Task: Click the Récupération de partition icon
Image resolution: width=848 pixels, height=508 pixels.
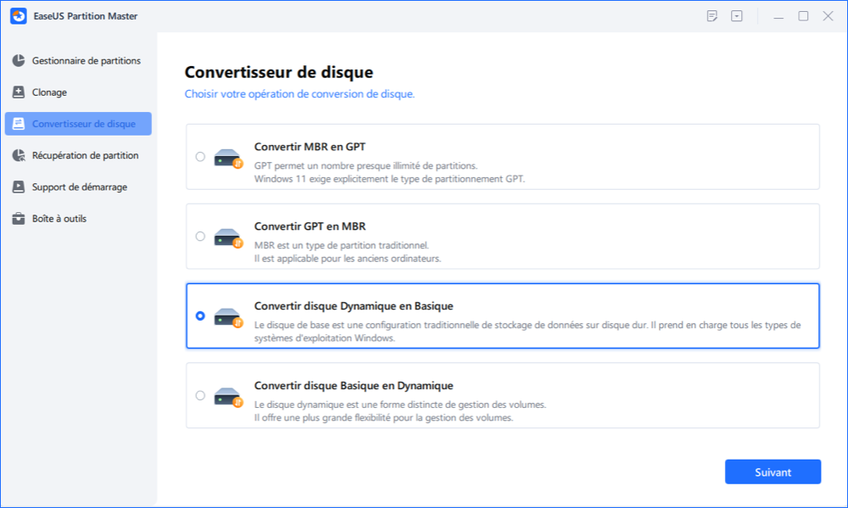Action: [18, 155]
